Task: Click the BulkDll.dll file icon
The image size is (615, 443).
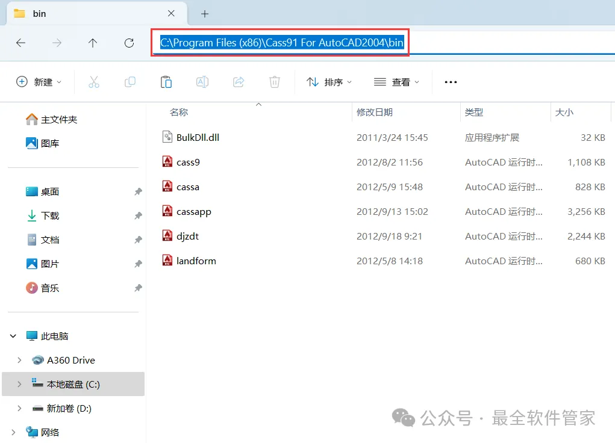Action: pyautogui.click(x=167, y=137)
